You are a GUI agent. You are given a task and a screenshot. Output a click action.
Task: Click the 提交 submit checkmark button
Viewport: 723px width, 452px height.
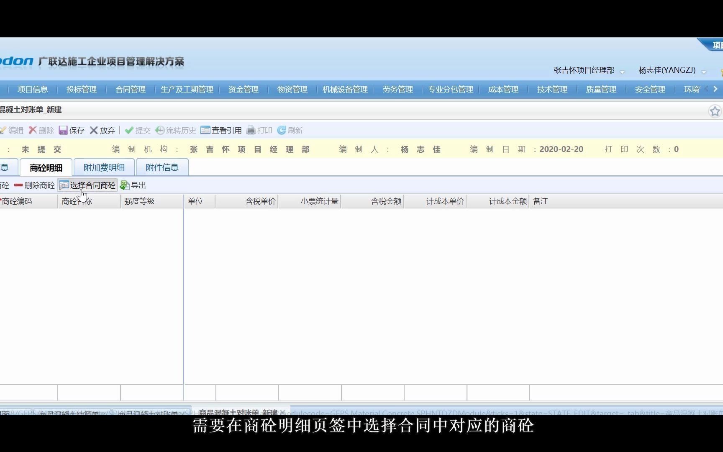(x=138, y=130)
